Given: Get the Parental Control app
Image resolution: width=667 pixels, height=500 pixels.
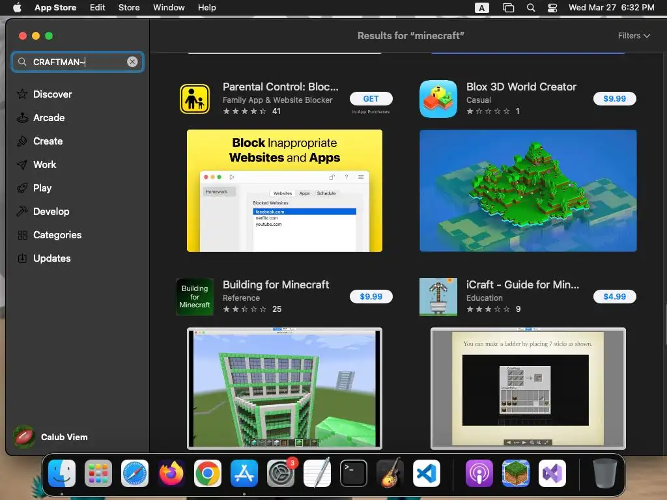Looking at the screenshot, I should [x=371, y=99].
